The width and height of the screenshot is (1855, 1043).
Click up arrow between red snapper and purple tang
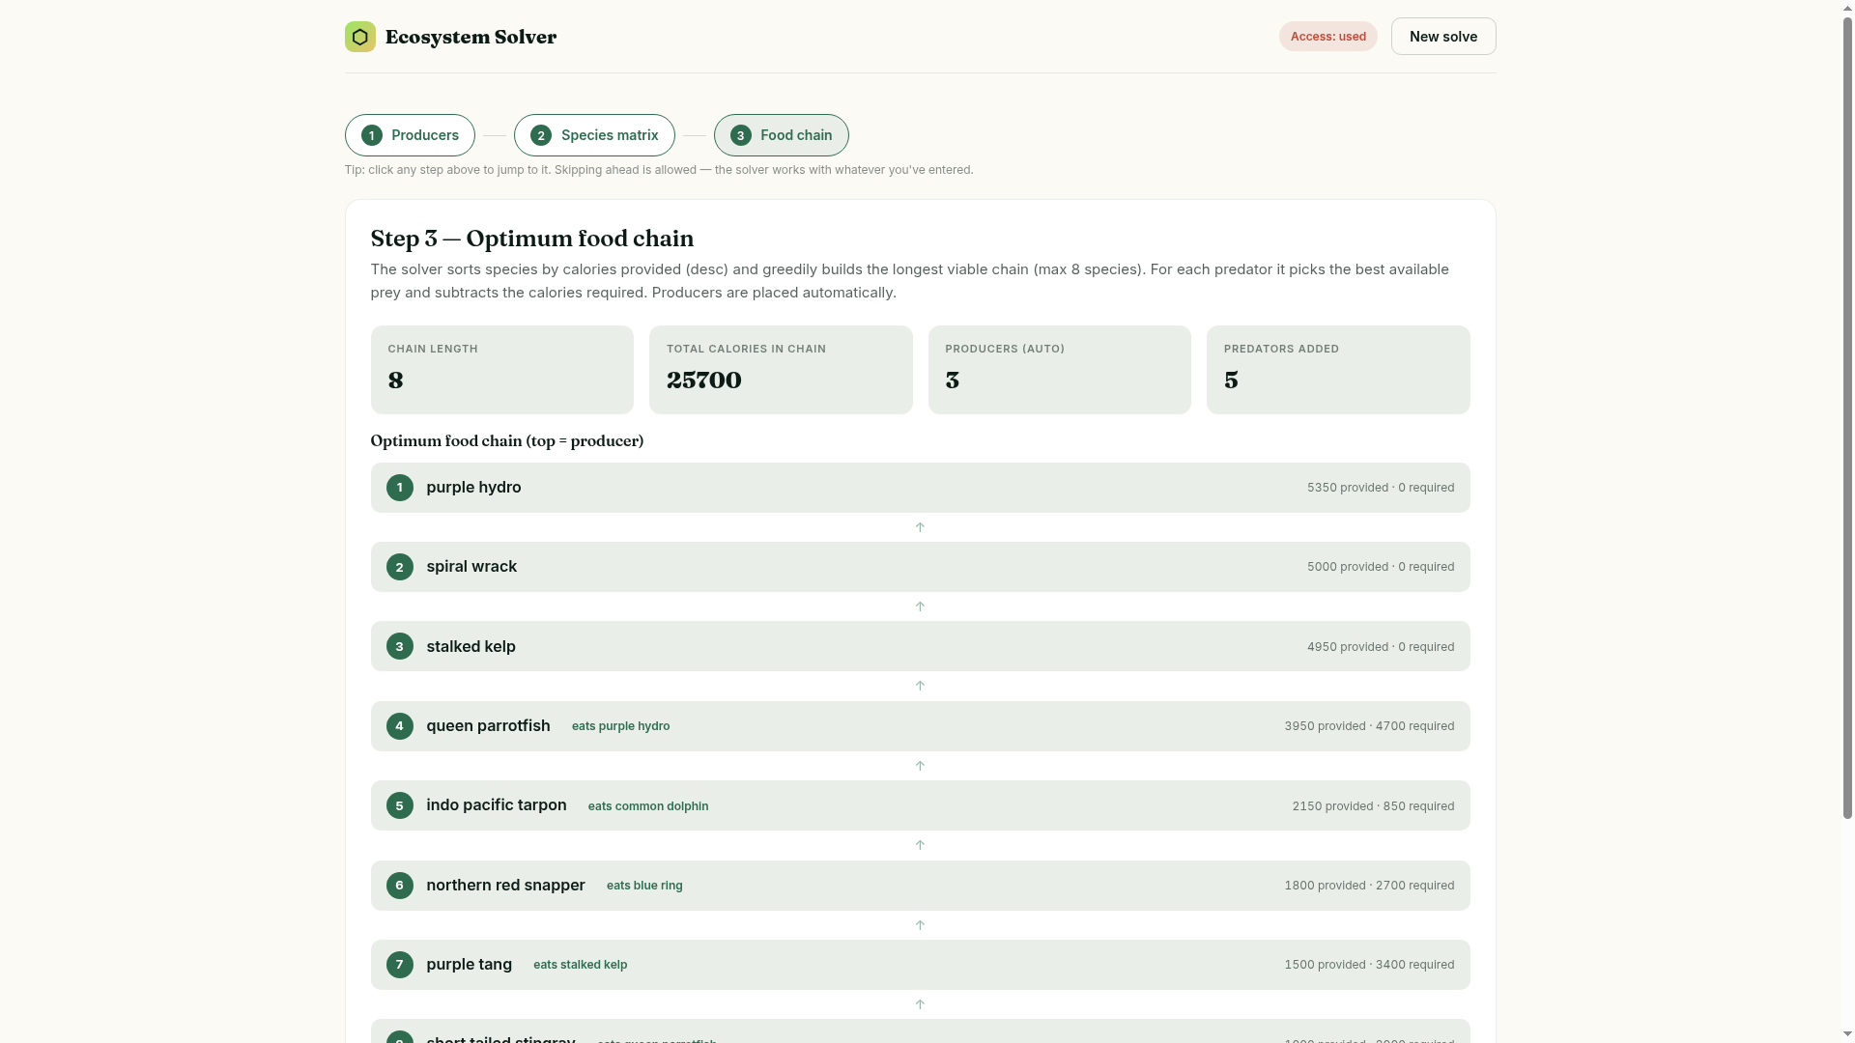tap(920, 925)
